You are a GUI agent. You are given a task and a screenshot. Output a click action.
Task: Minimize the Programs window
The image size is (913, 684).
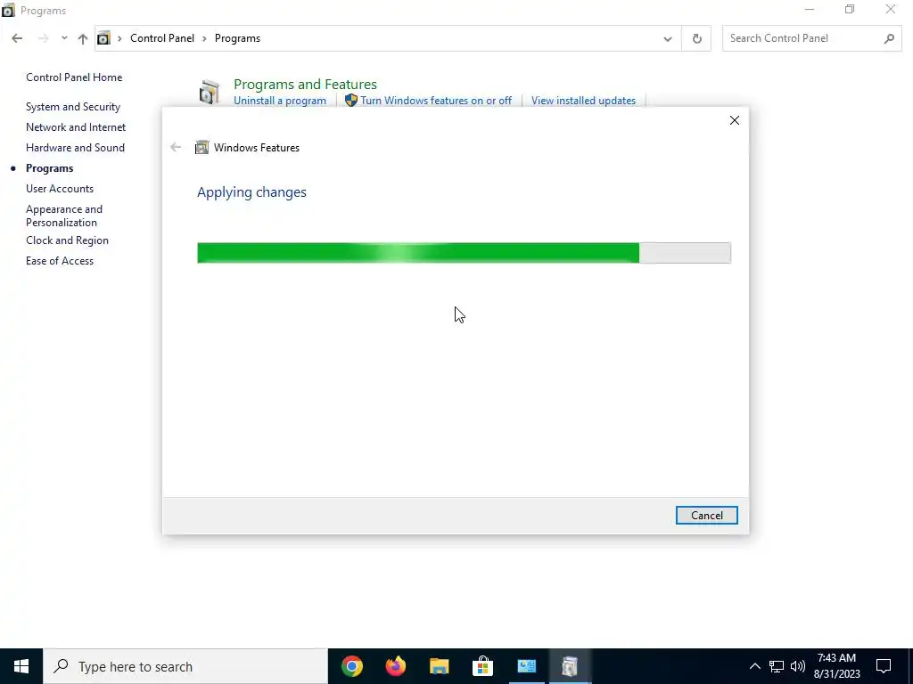coord(810,9)
